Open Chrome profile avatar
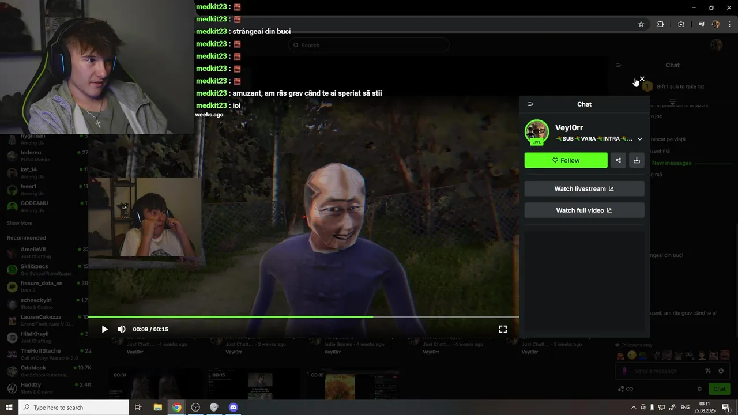Viewport: 738px width, 415px height. pos(716,24)
